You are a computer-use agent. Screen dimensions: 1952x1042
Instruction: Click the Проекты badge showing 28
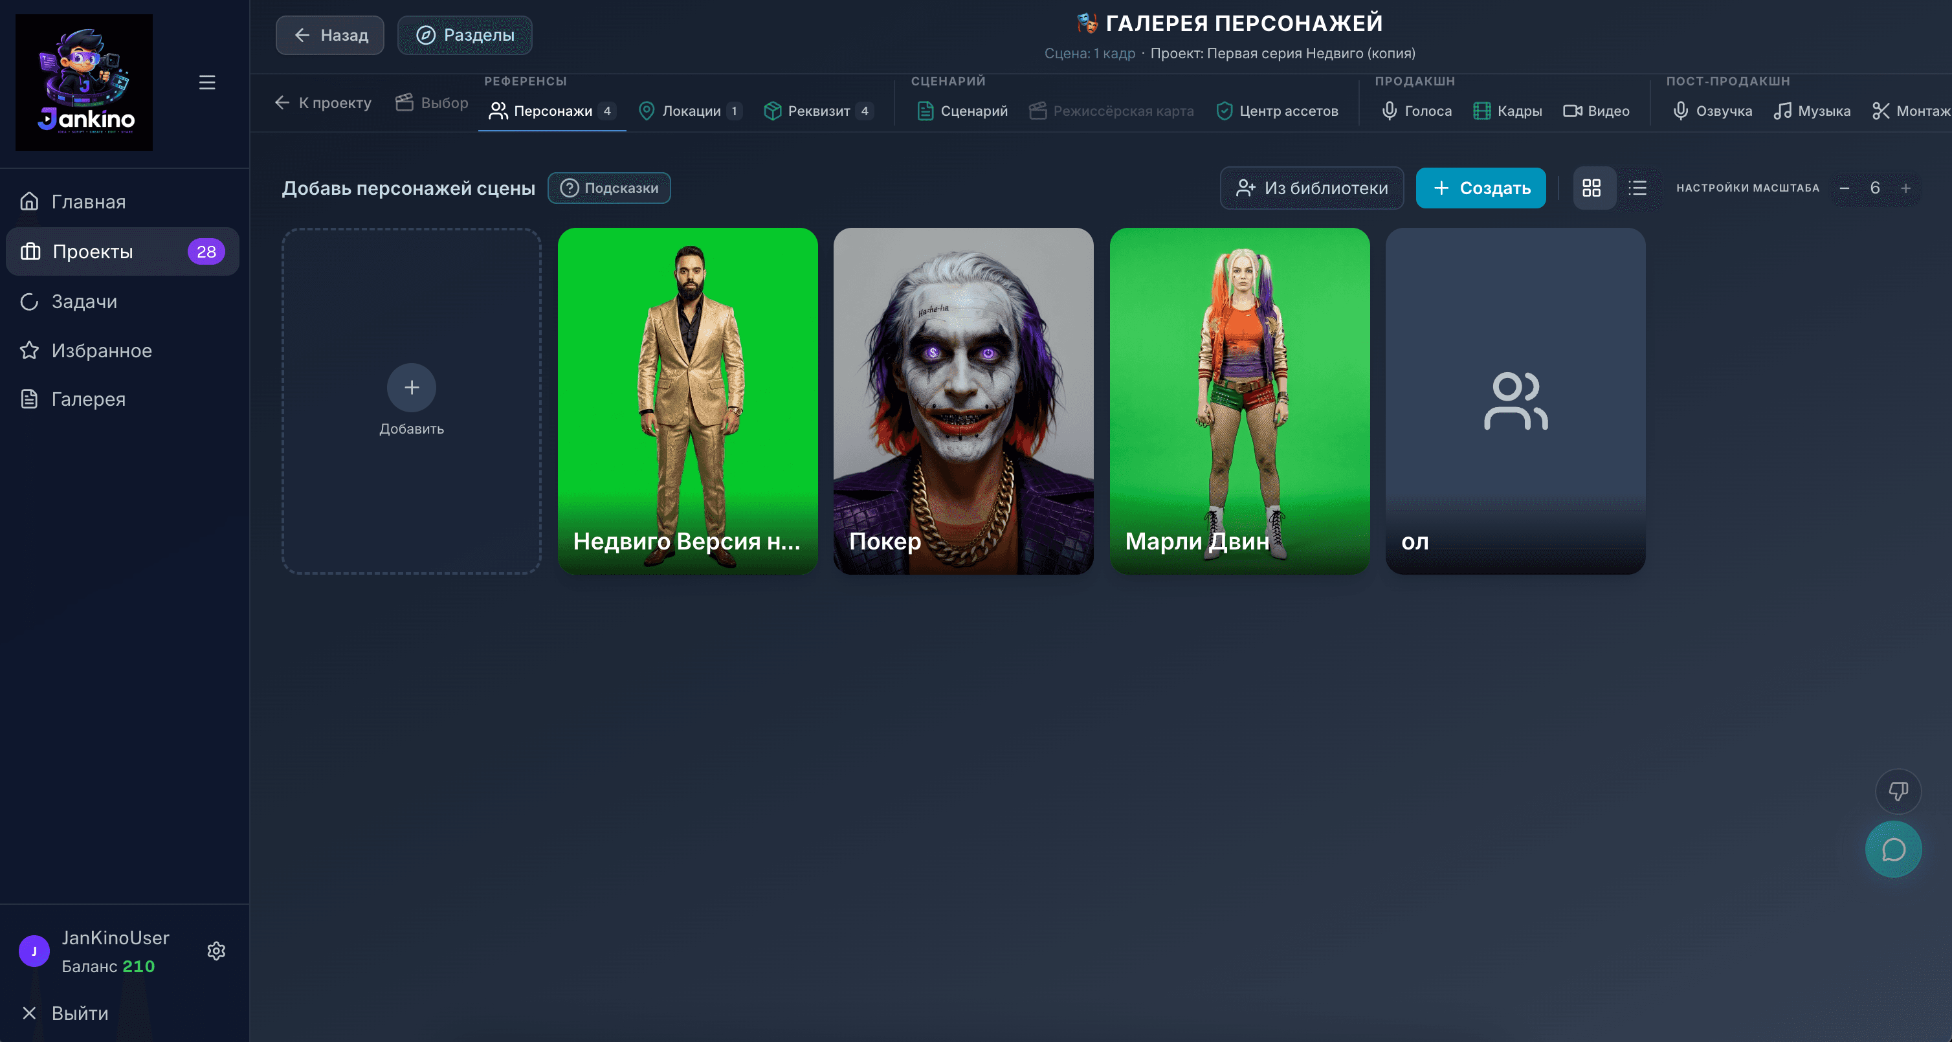[x=206, y=252]
